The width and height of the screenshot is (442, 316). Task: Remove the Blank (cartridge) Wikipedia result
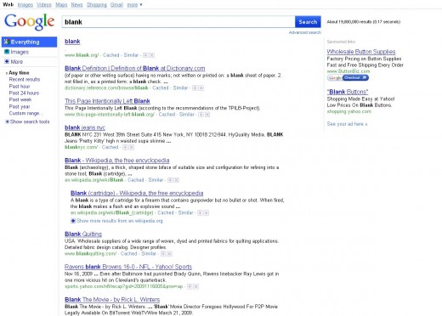pos(207,213)
